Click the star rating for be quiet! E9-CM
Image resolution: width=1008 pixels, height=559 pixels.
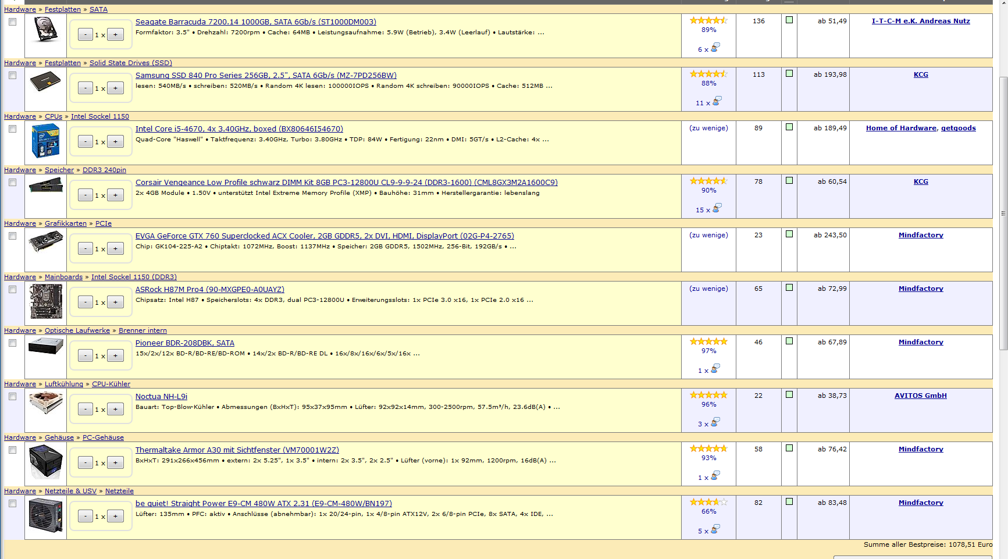tap(708, 502)
